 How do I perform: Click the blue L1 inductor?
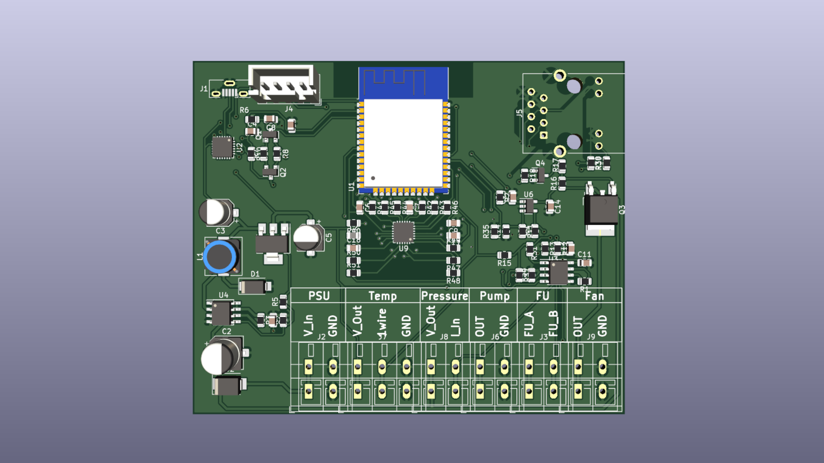point(220,256)
